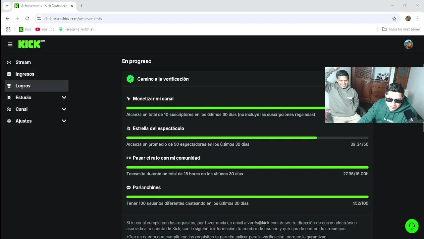Go to the Stream sidebar page
Image resolution: width=424 pixels, height=239 pixels.
pos(36,62)
